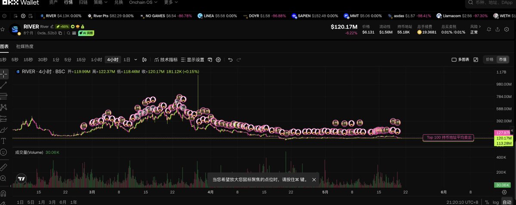Open chart settings gear icon
This screenshot has height=205, width=516.
(218, 60)
